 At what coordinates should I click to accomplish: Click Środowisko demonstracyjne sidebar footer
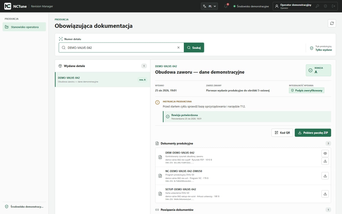point(24,207)
